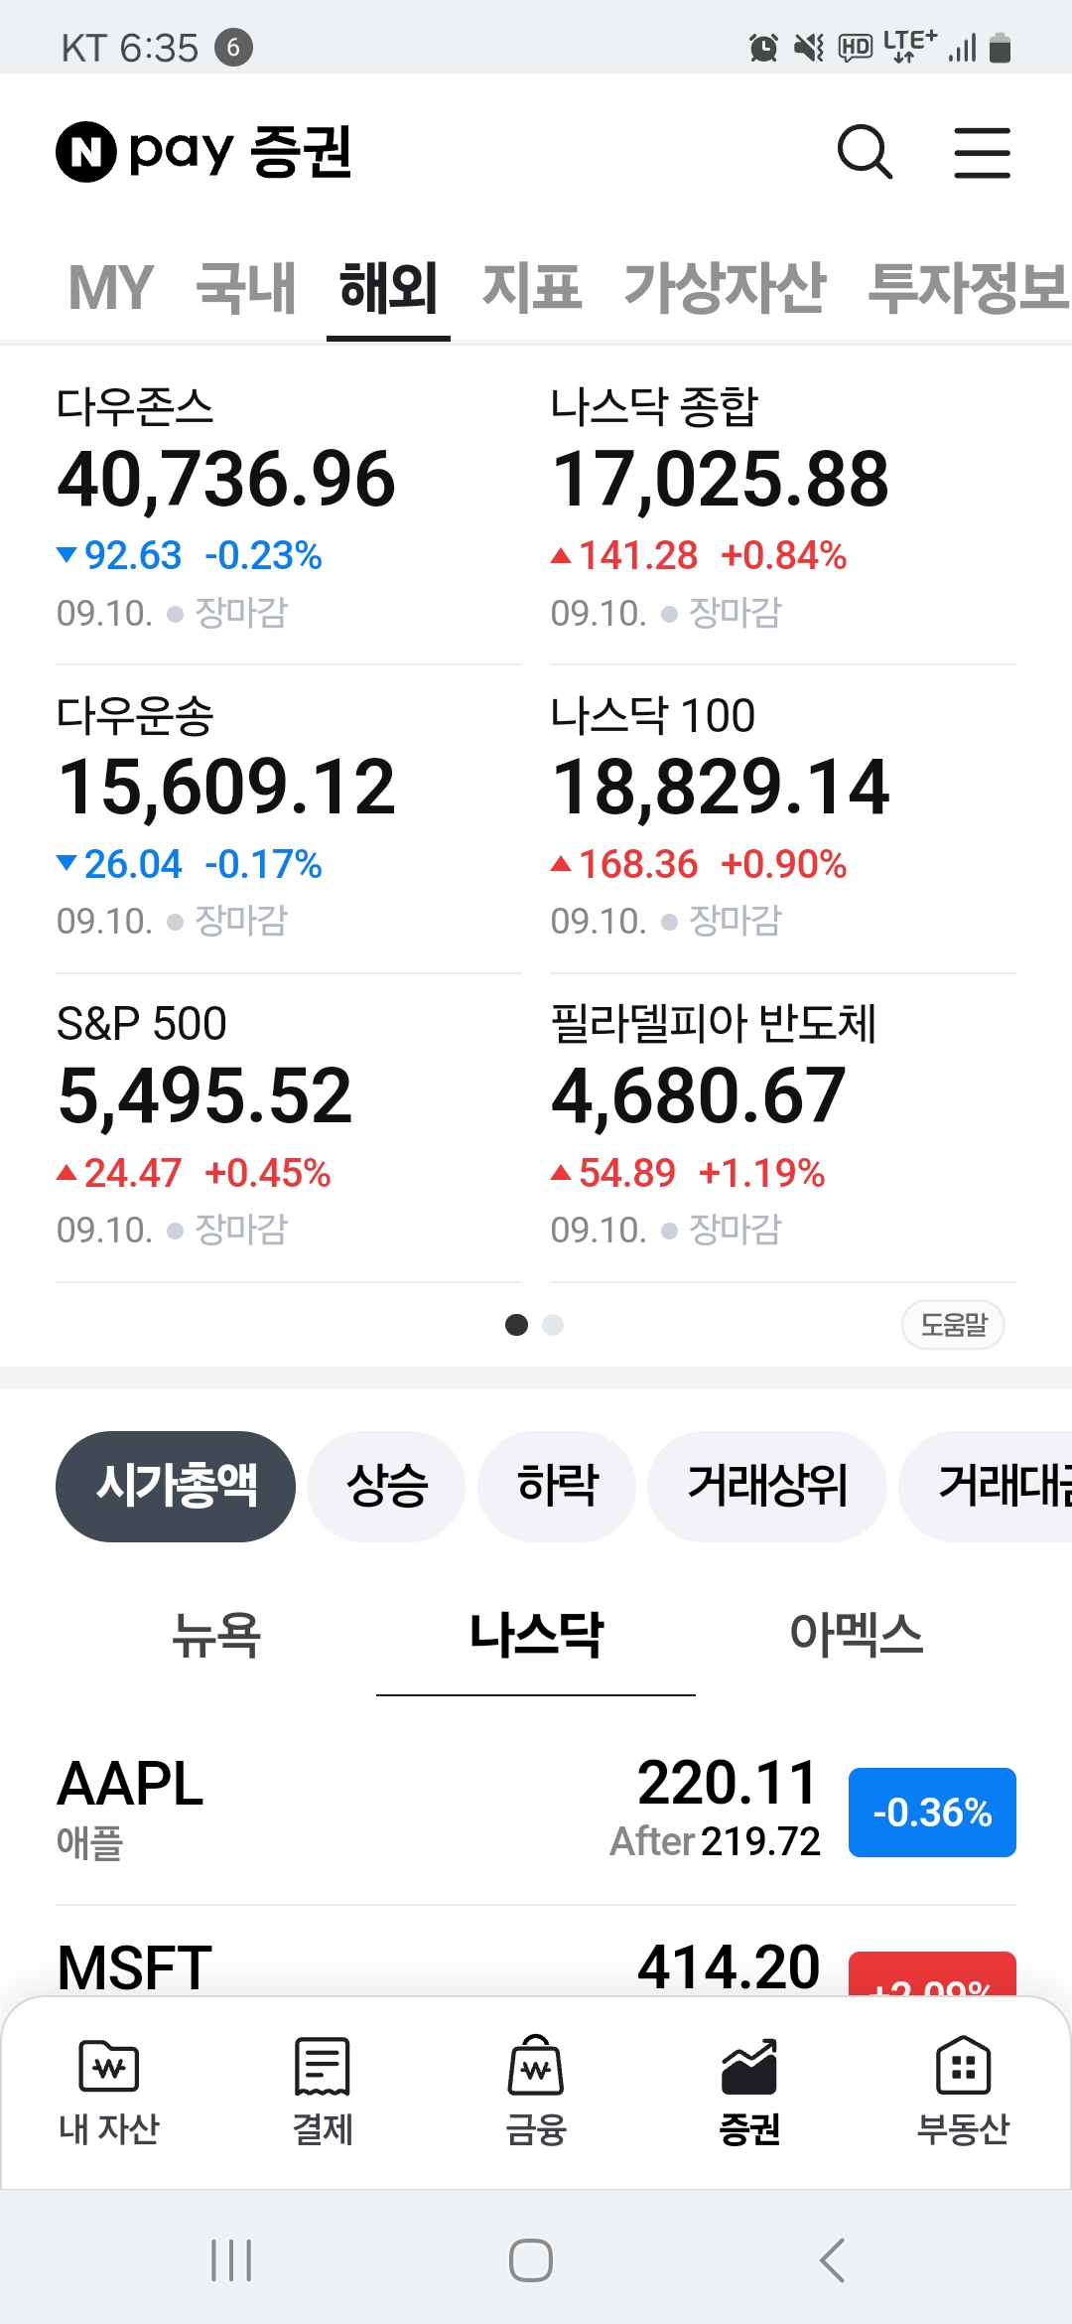Select the 거래상위 filter chip
Viewport: 1072px width, 2324px height.
(x=766, y=1486)
